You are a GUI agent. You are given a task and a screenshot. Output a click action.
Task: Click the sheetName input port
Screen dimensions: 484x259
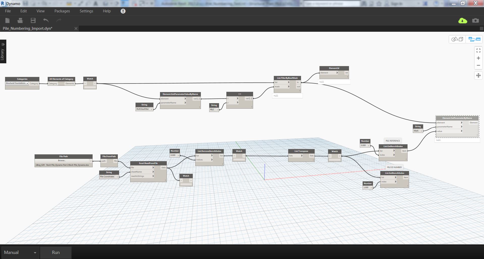[x=142, y=172]
